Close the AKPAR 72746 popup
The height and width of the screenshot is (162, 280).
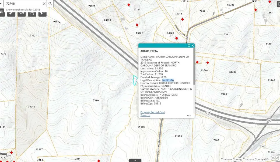point(192,46)
